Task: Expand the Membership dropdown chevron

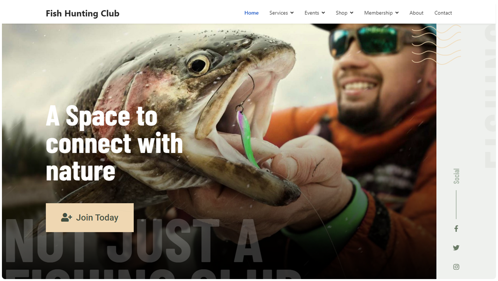Action: [x=397, y=13]
